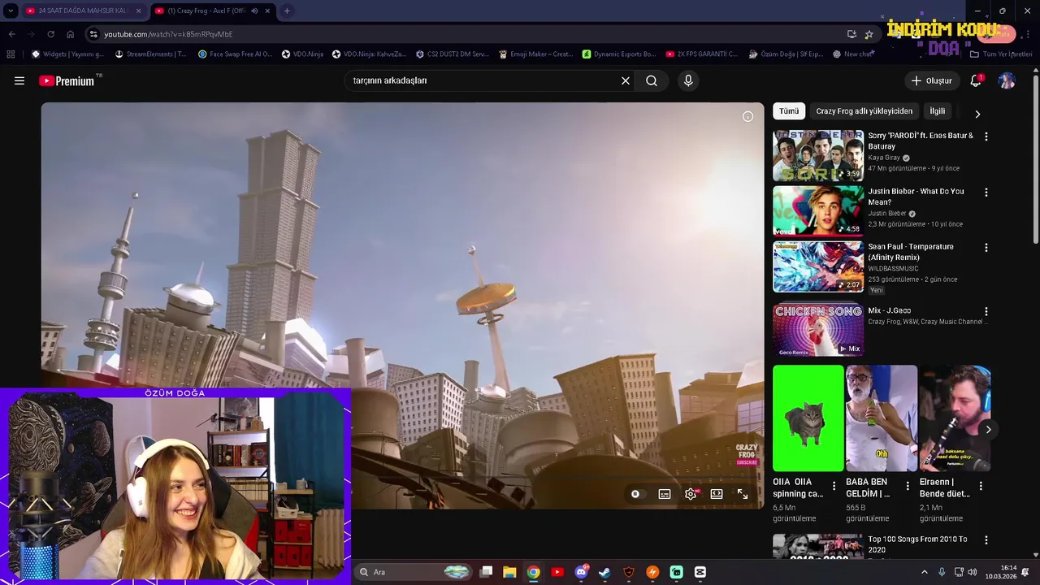Screen dimensions: 1040x585
Task: Open the tab search dropdown
Action: coord(10,11)
